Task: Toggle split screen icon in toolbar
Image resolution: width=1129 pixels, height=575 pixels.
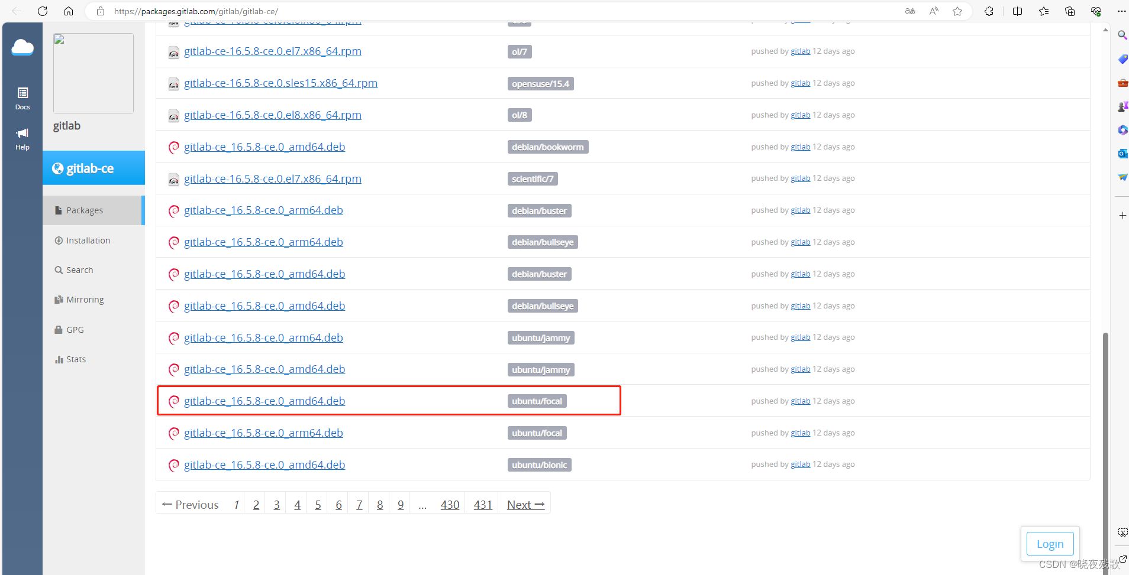Action: pos(1018,11)
